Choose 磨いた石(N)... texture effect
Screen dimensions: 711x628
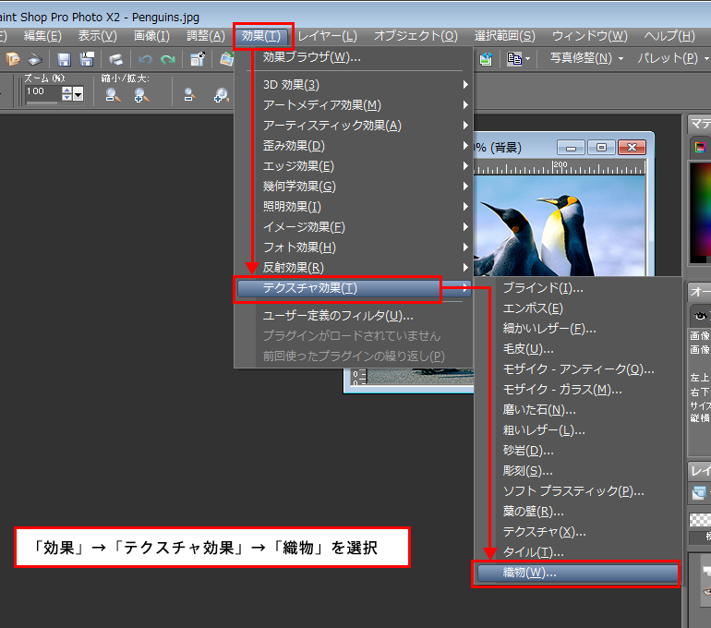click(x=578, y=410)
